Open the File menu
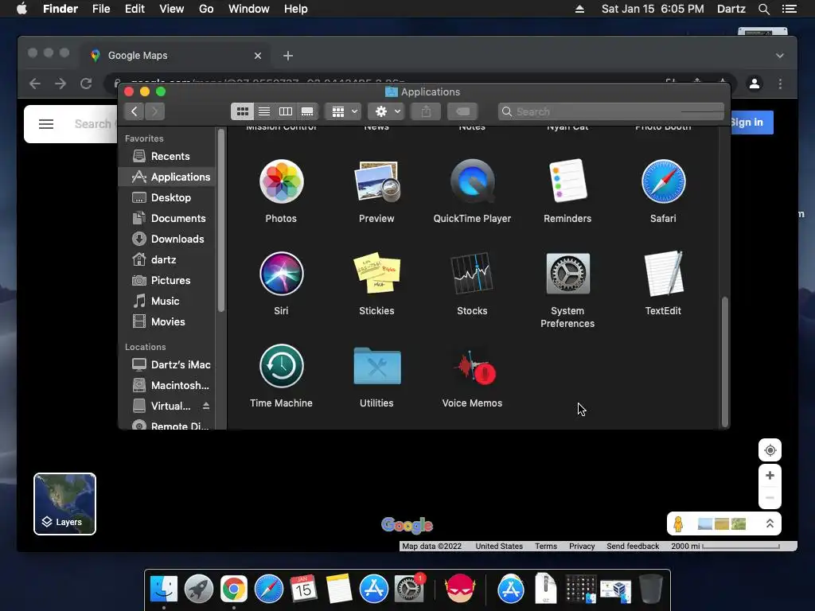 click(x=101, y=9)
